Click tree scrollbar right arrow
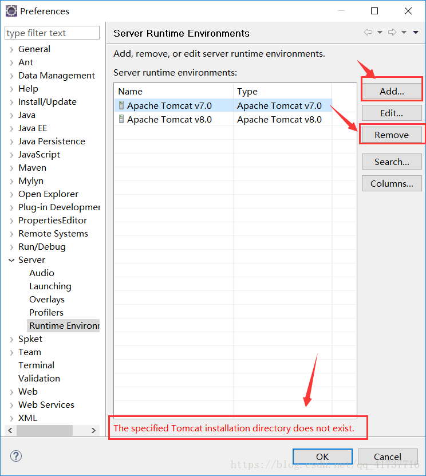This screenshot has height=476, width=426. [93, 430]
